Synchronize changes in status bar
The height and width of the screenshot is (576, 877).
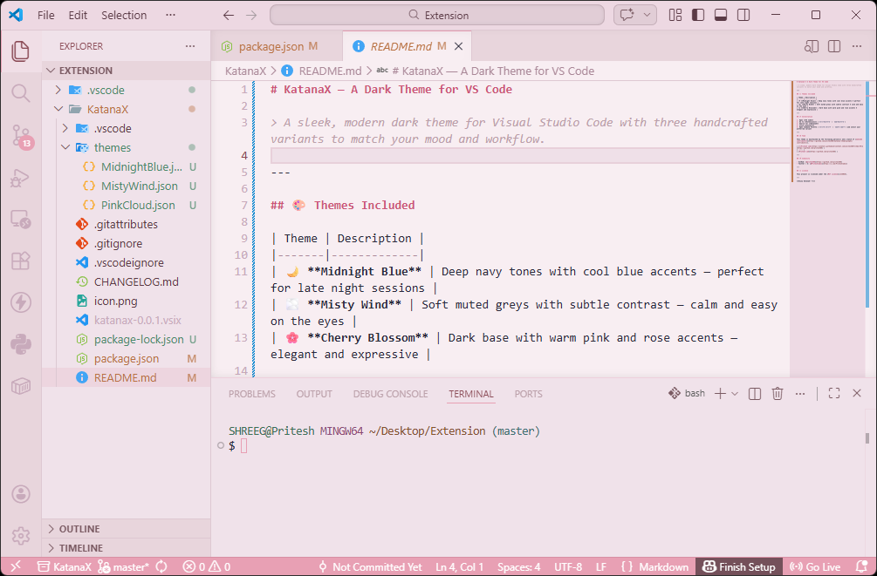(x=161, y=566)
